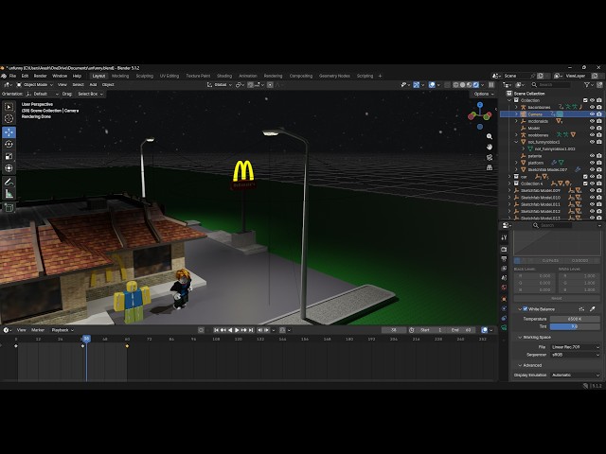Open the outliner filter funnel
The image size is (606, 454).
[x=587, y=85]
